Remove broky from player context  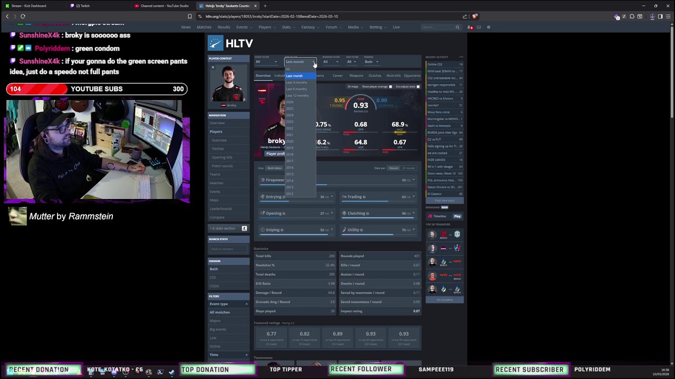(213, 67)
